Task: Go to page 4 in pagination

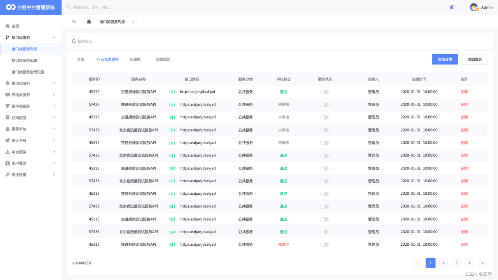Action: click(x=470, y=263)
